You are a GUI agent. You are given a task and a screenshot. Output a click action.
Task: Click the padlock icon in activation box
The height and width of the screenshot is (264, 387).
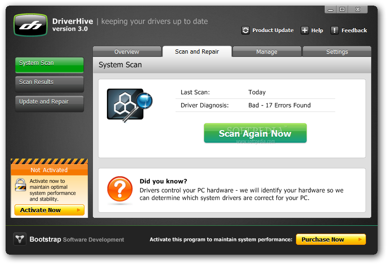pyautogui.click(x=20, y=185)
